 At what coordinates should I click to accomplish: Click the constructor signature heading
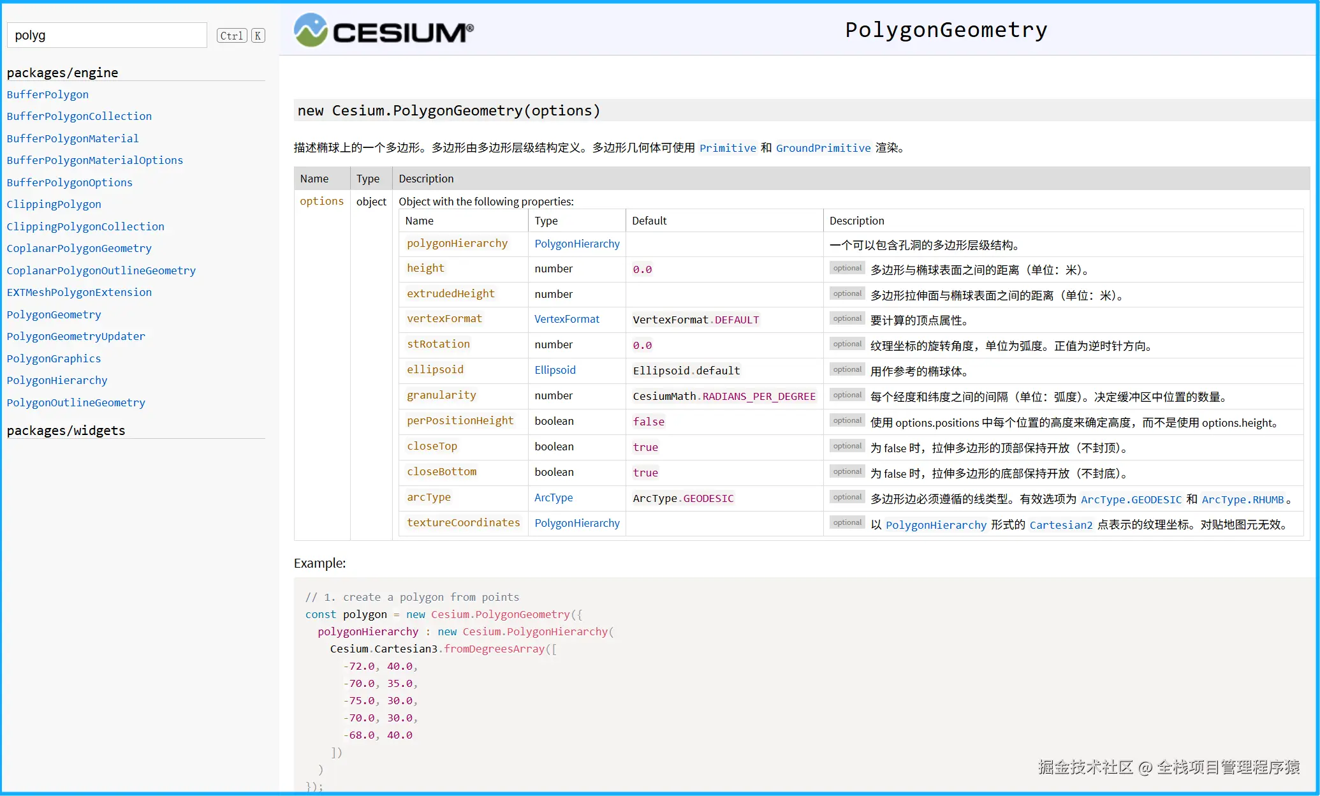(x=449, y=110)
